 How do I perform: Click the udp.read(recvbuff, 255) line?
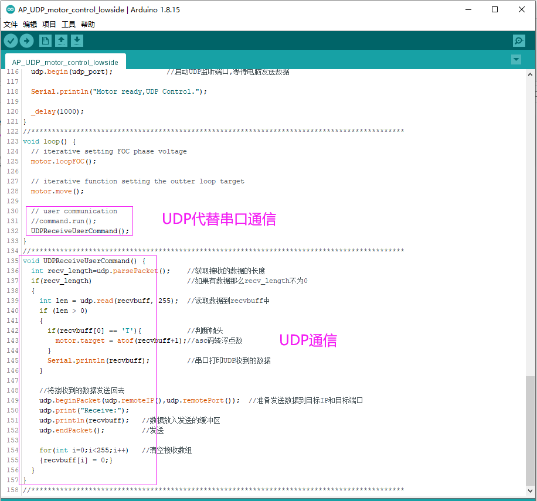click(109, 301)
